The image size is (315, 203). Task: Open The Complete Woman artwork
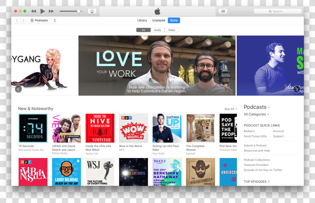pyautogui.click(x=201, y=128)
